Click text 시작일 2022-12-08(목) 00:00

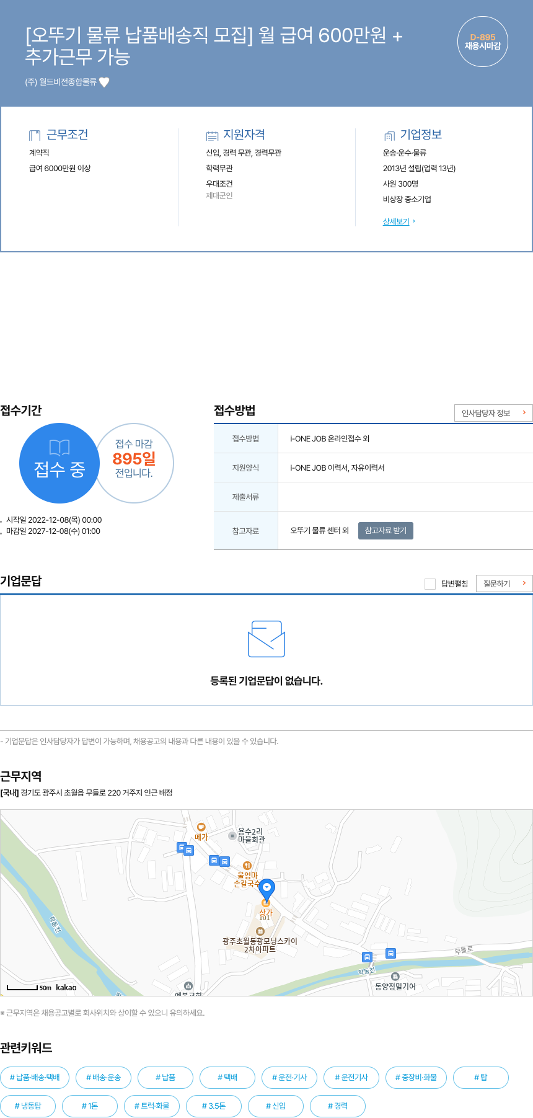pos(54,520)
